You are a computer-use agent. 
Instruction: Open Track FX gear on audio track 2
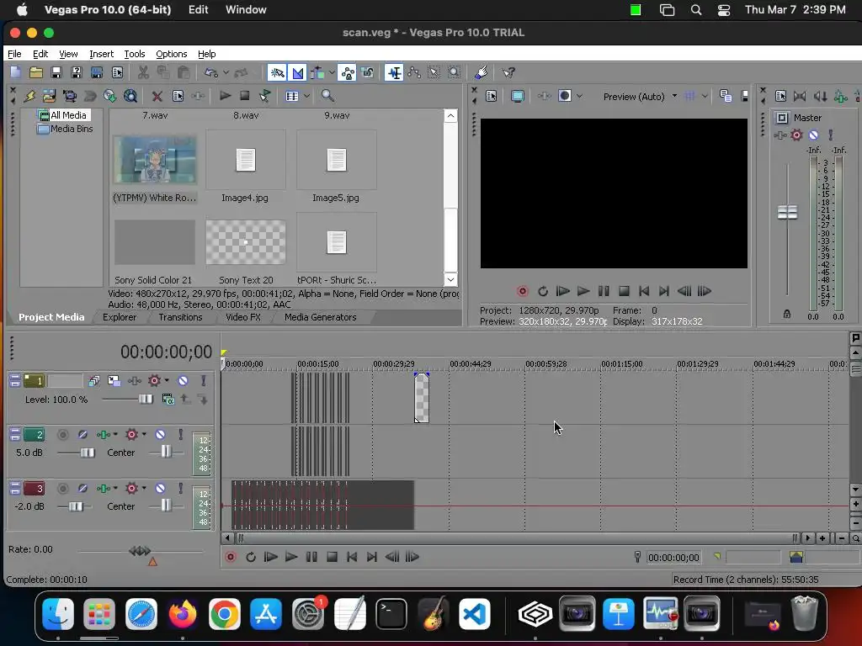coord(131,435)
